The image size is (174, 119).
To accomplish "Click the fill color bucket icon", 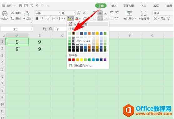I will [69, 18].
